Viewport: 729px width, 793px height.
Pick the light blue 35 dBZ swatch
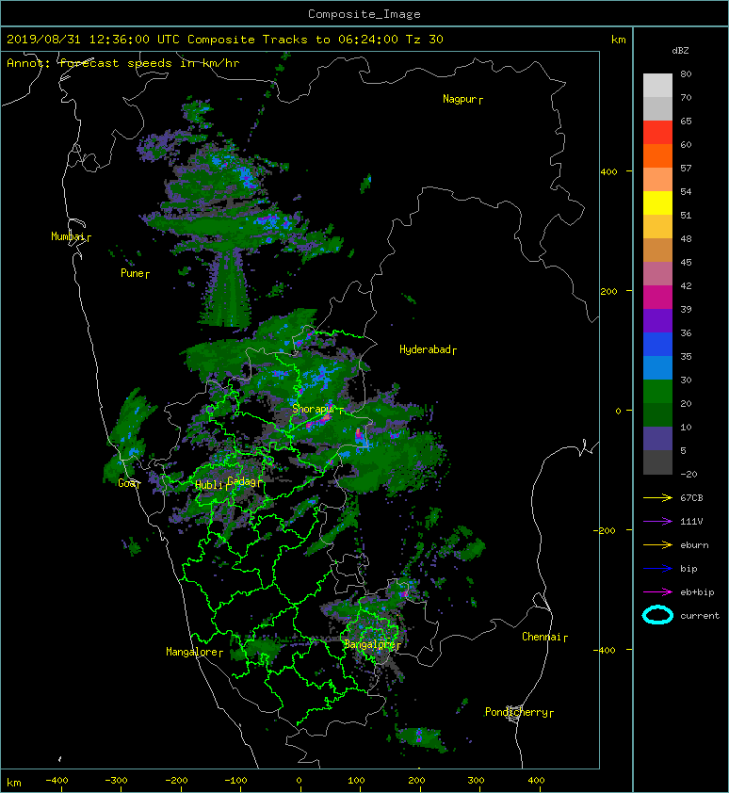tap(657, 367)
